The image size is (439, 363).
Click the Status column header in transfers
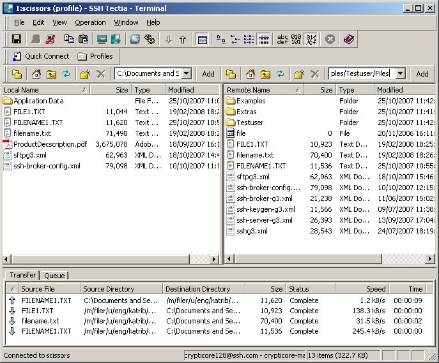pyautogui.click(x=311, y=289)
